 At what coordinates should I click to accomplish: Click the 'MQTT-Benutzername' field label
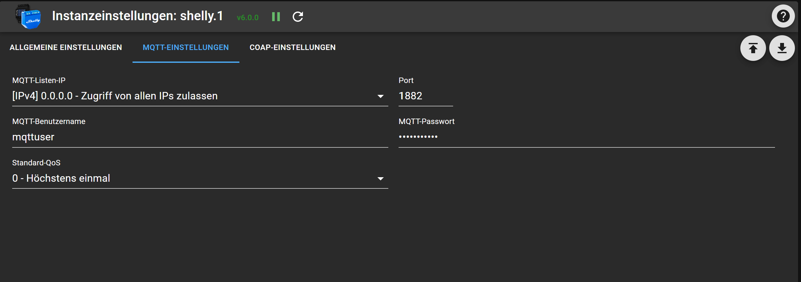point(49,121)
